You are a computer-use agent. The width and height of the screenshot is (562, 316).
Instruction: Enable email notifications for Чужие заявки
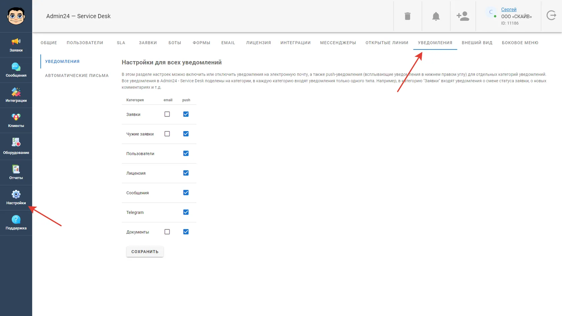167,134
